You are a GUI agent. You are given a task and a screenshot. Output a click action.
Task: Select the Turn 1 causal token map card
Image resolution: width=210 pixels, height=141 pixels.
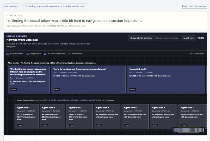pos(29,79)
